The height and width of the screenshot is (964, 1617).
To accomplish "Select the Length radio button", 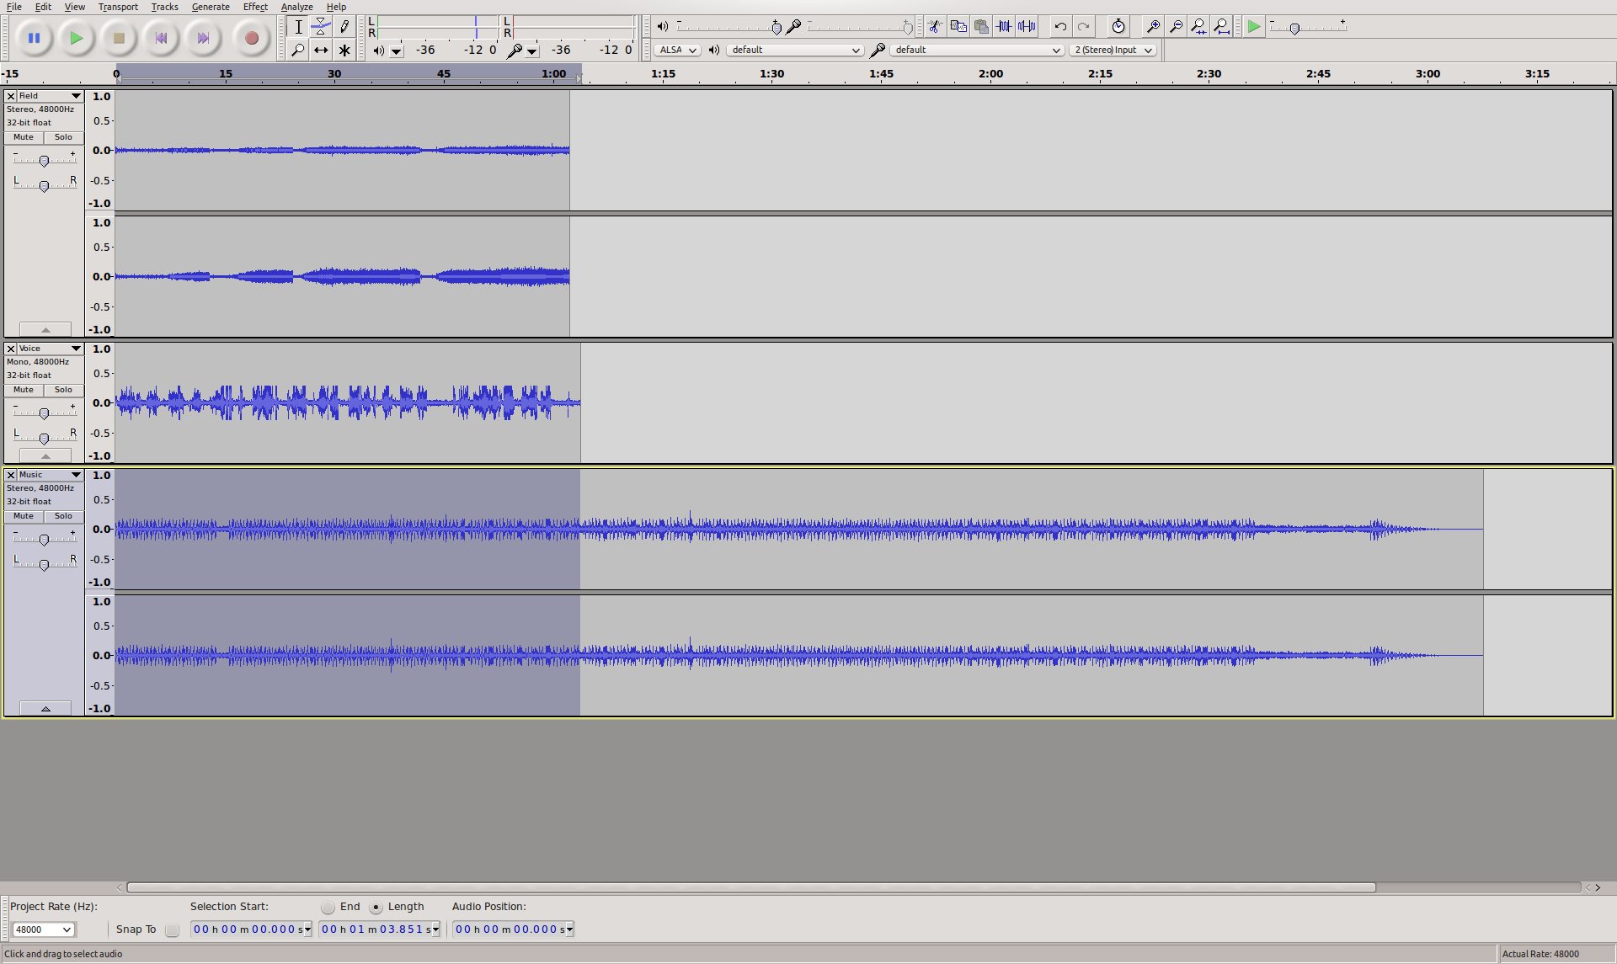I will point(376,907).
